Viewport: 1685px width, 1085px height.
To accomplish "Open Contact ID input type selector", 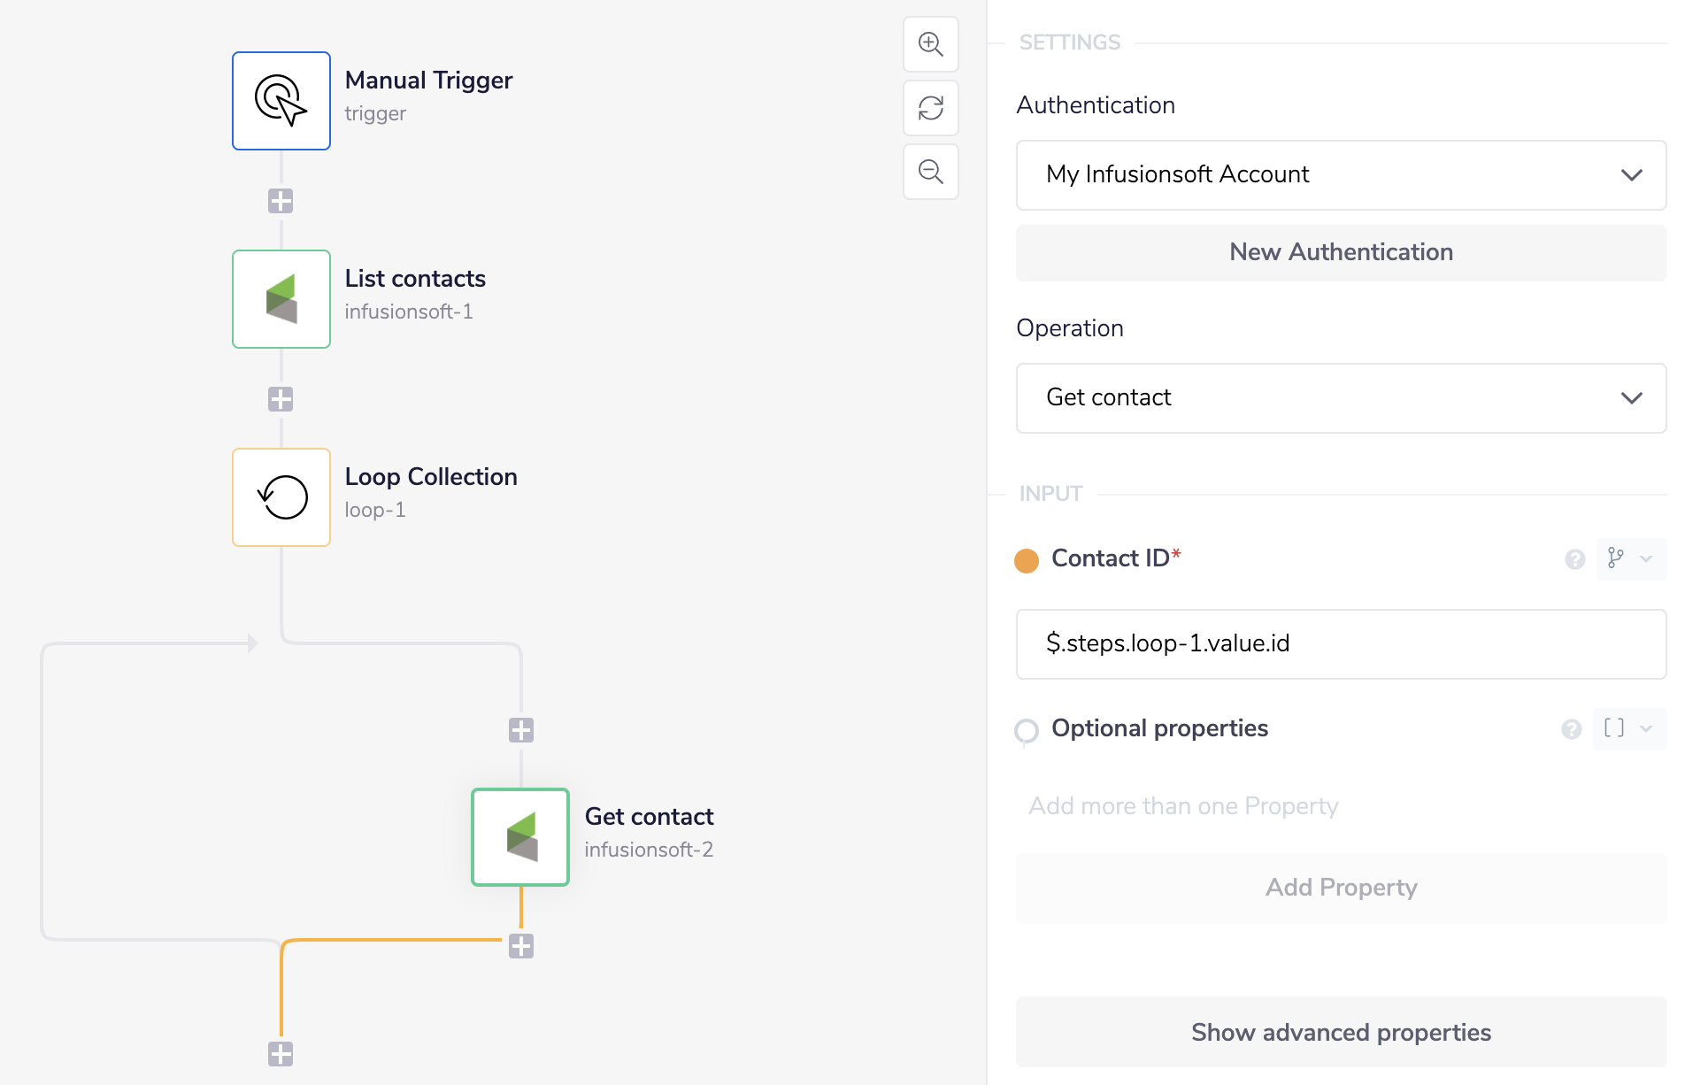I will [1629, 559].
